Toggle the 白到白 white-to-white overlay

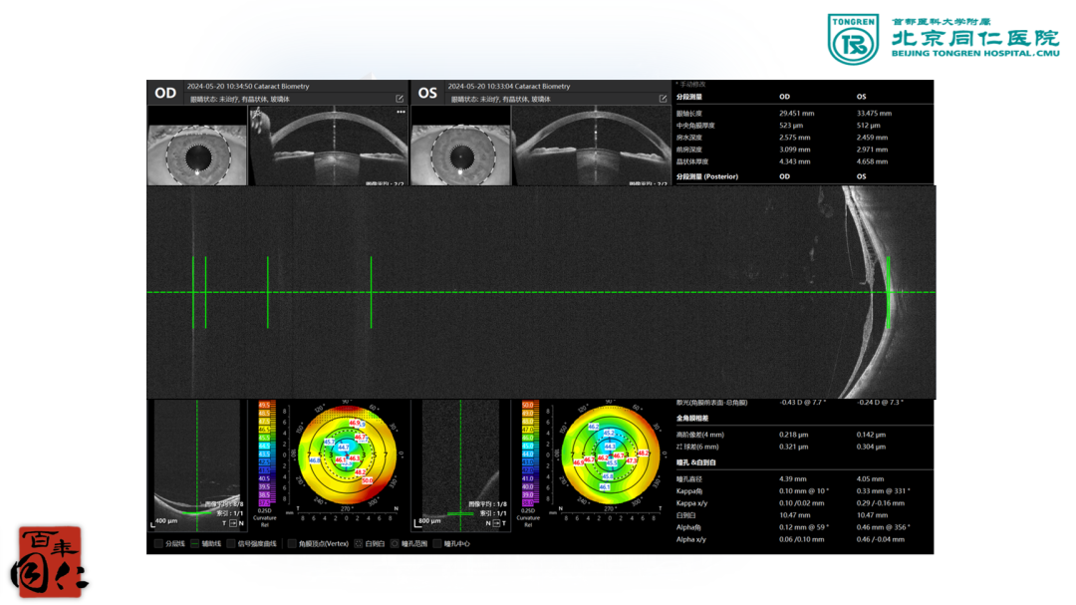(x=359, y=544)
